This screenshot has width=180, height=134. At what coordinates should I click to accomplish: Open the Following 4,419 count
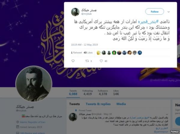click(x=88, y=93)
